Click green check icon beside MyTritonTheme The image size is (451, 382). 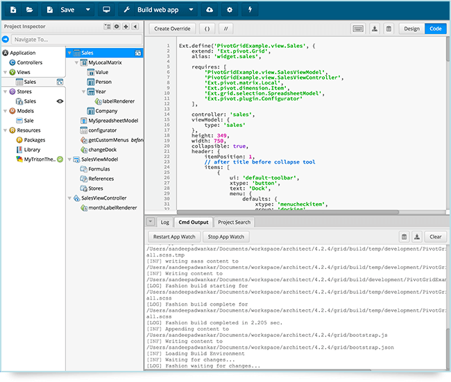60,159
